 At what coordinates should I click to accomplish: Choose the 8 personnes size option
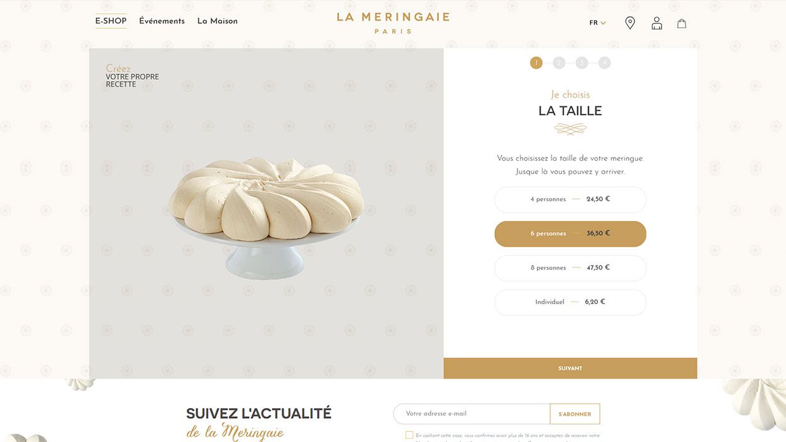pyautogui.click(x=570, y=268)
